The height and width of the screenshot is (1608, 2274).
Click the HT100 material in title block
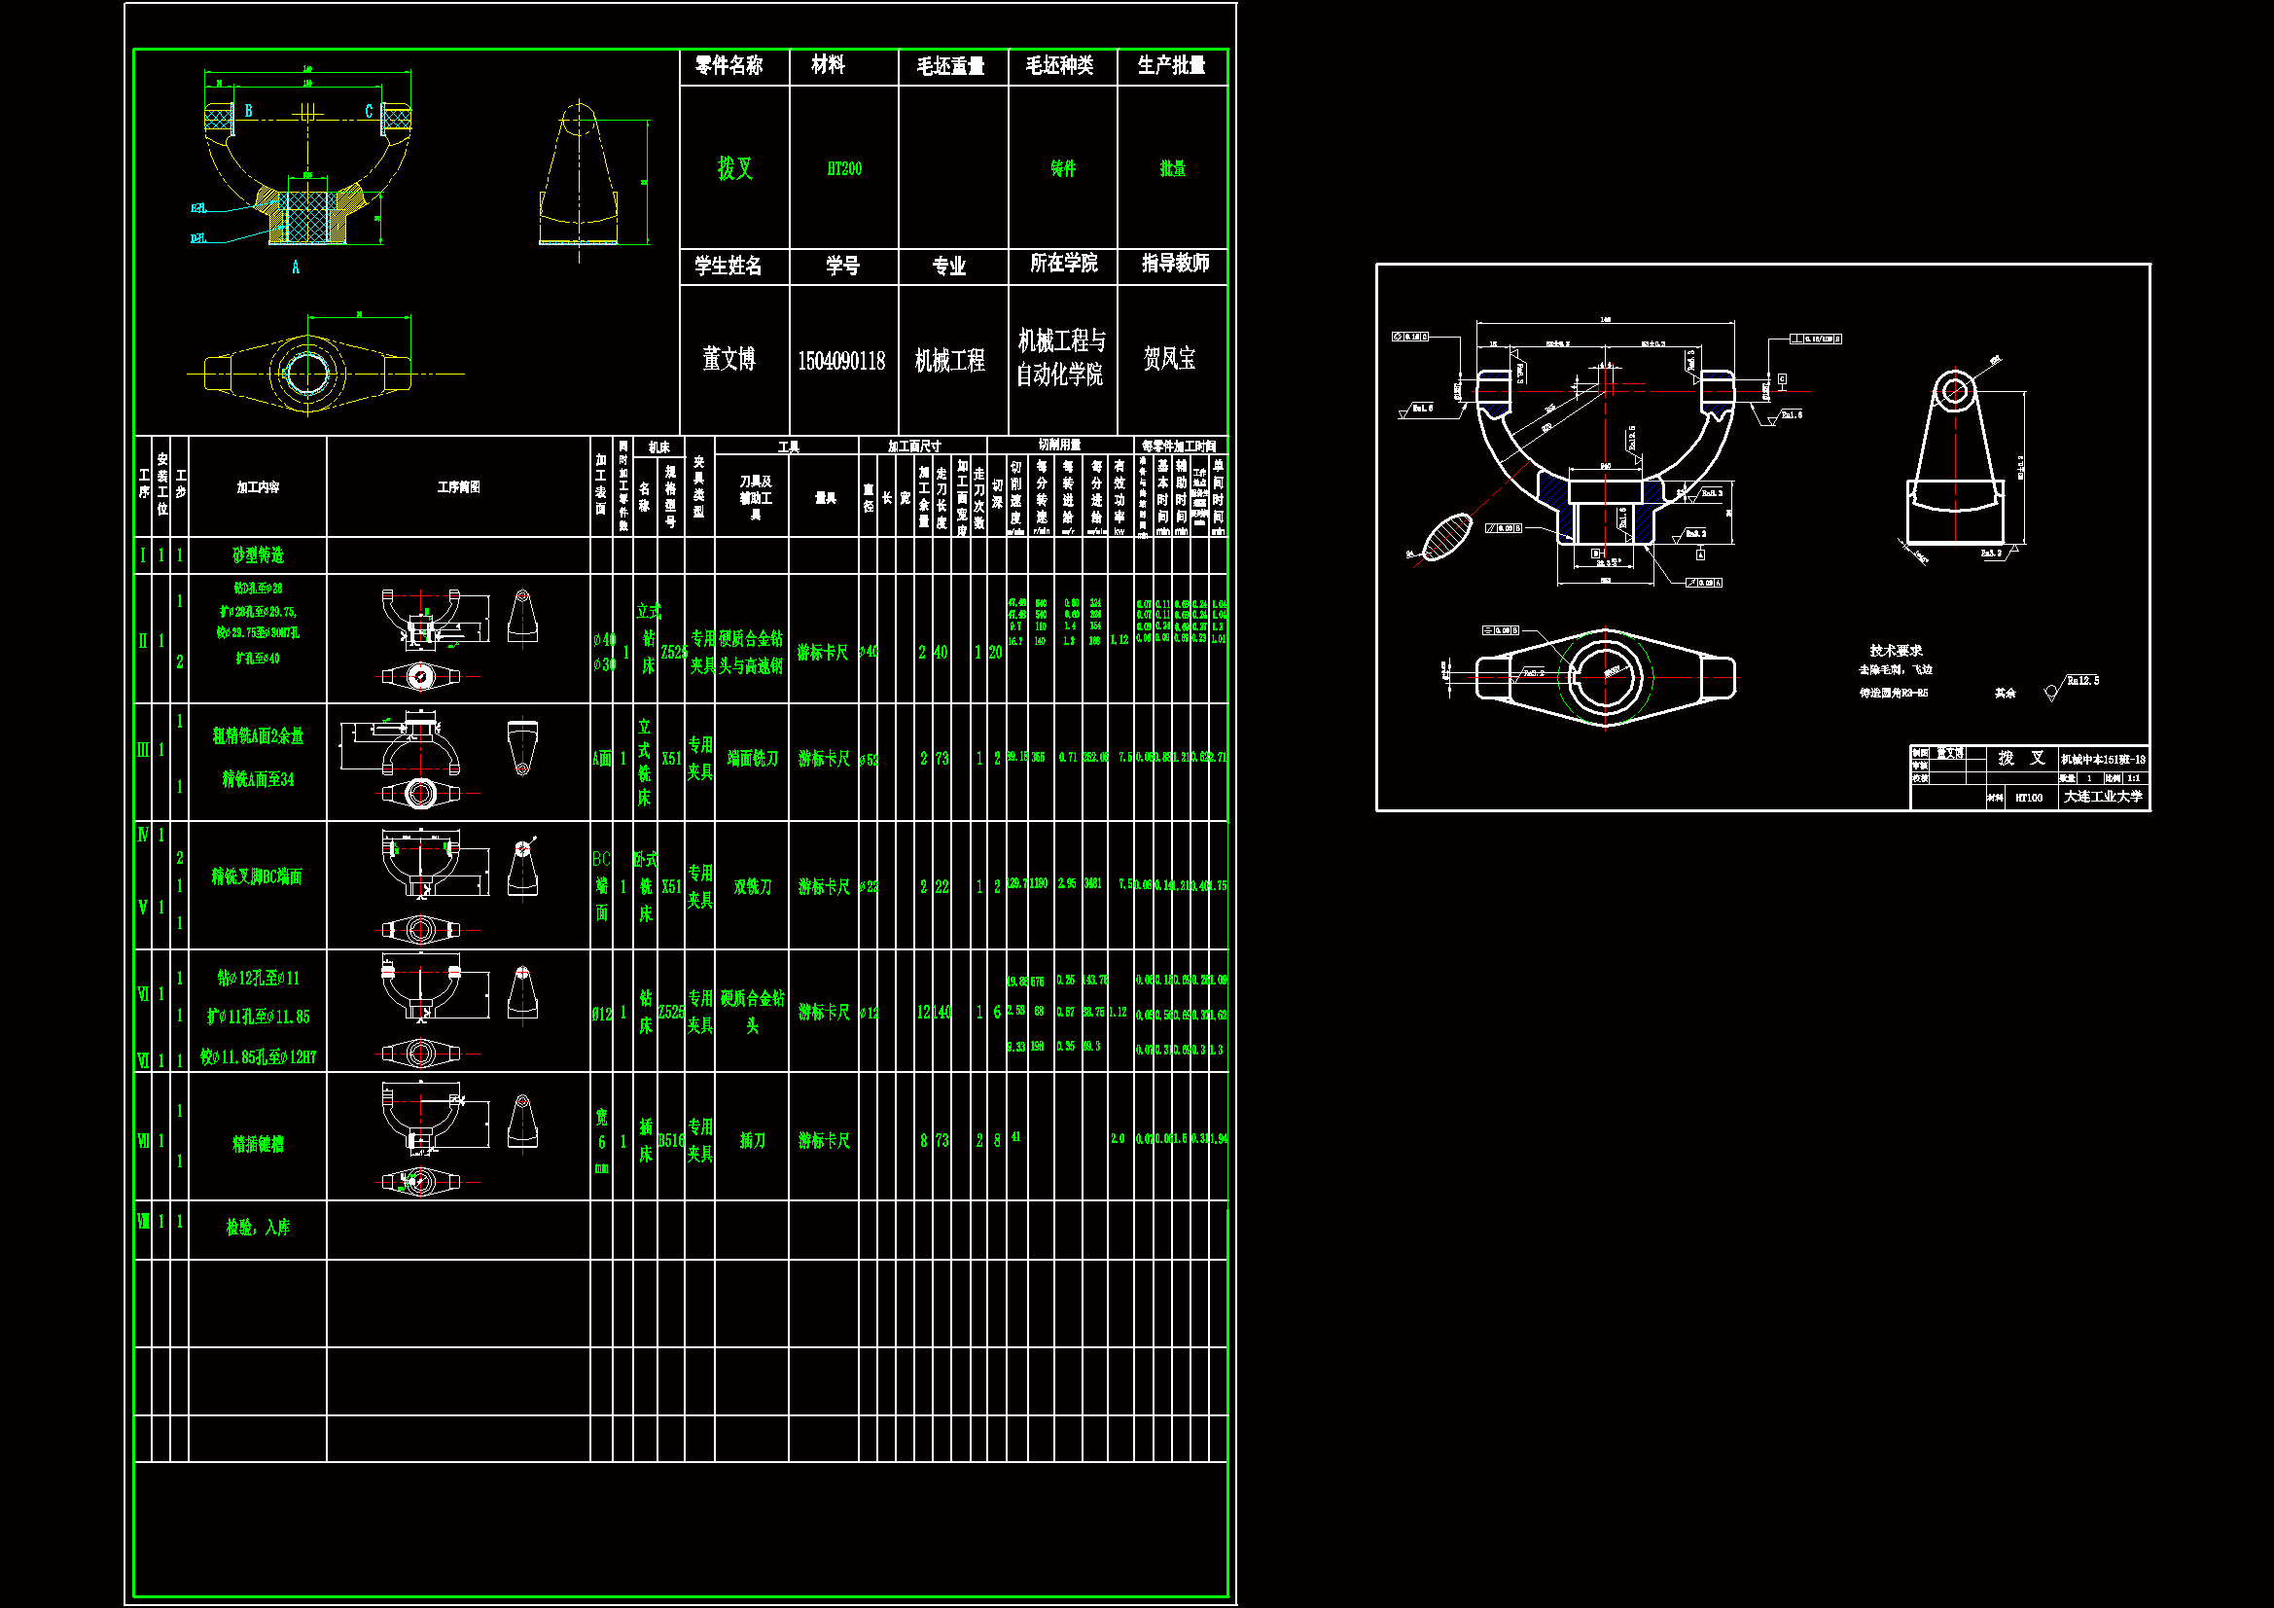(x=2028, y=798)
